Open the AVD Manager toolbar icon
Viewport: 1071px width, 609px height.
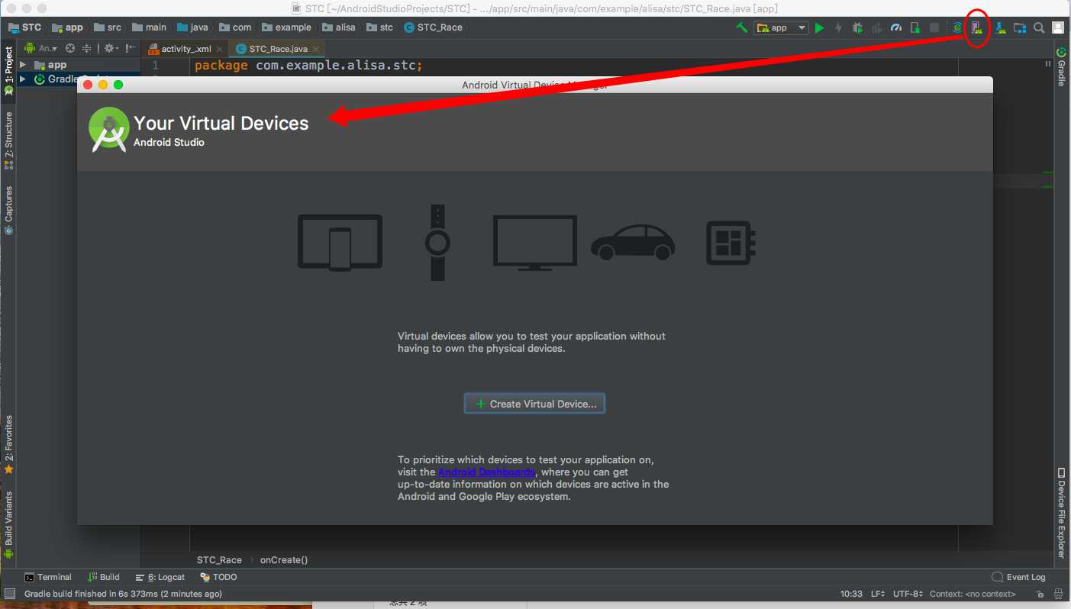pos(976,27)
